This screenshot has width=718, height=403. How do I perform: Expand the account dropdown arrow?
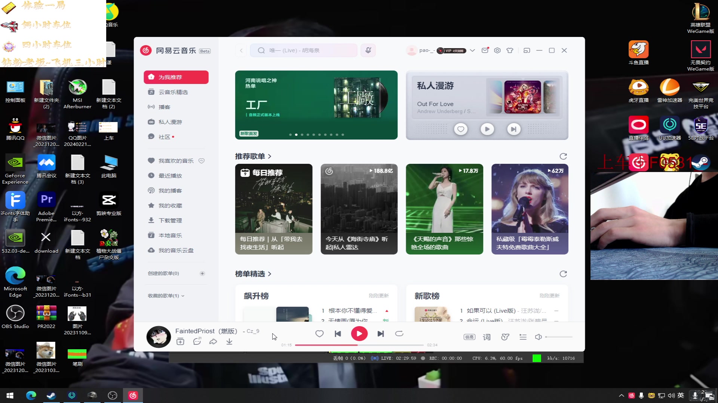point(472,50)
